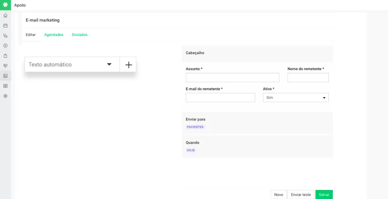Open the stethoscope icon in sidebar
The width and height of the screenshot is (388, 199).
5,36
